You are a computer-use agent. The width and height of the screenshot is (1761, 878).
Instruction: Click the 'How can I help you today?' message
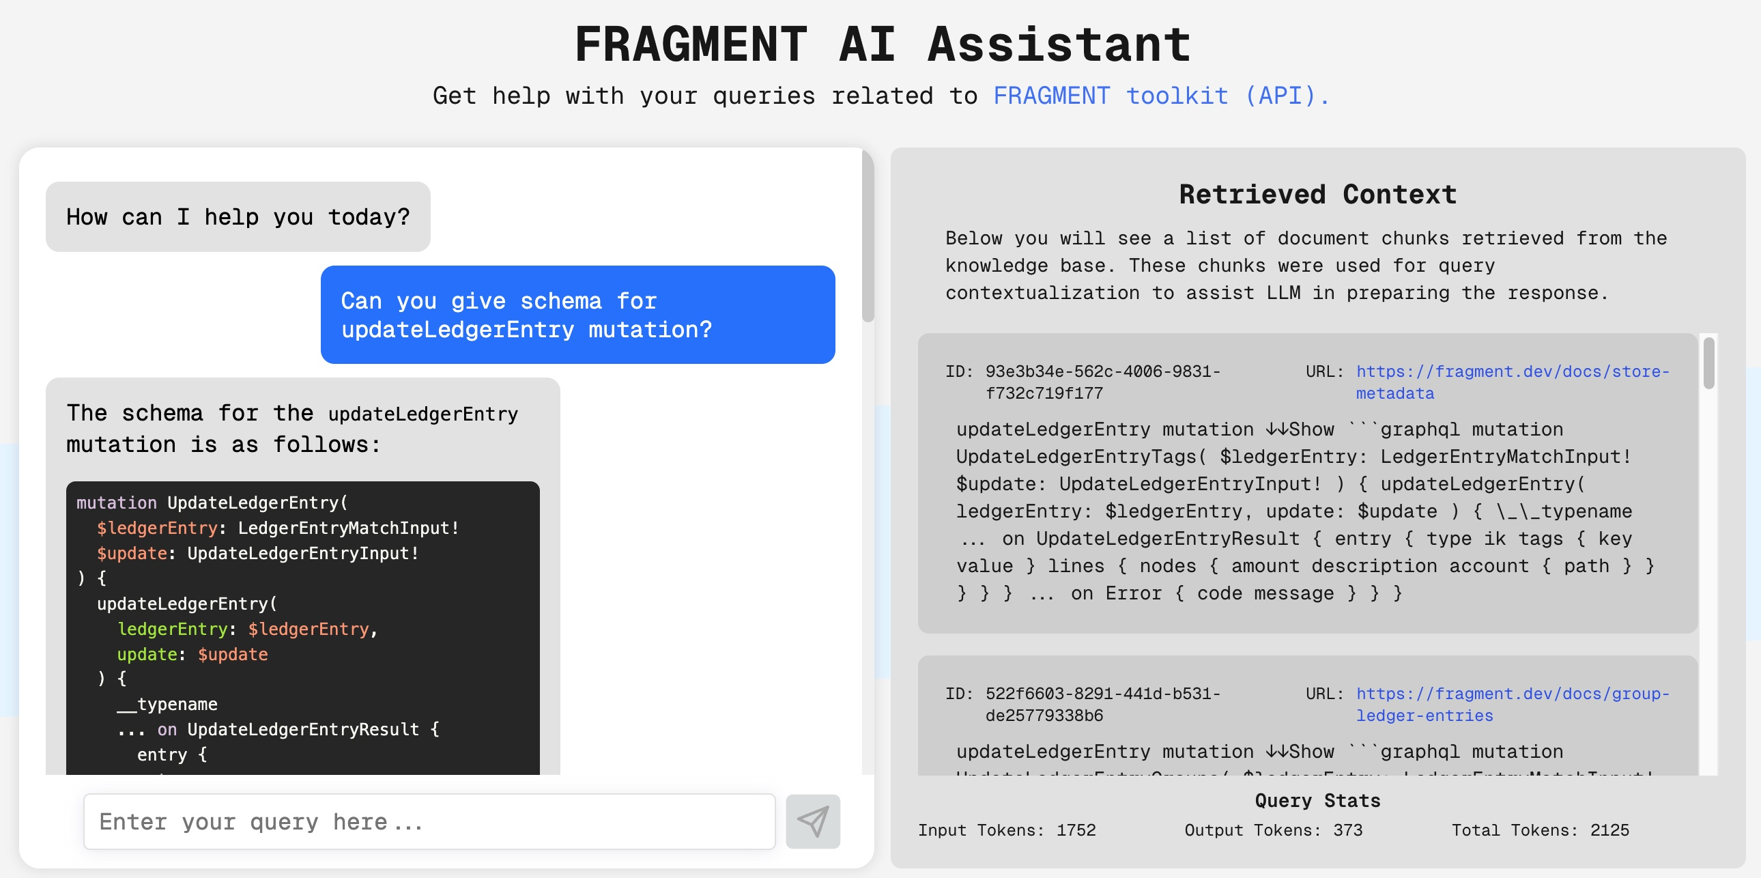pyautogui.click(x=238, y=216)
